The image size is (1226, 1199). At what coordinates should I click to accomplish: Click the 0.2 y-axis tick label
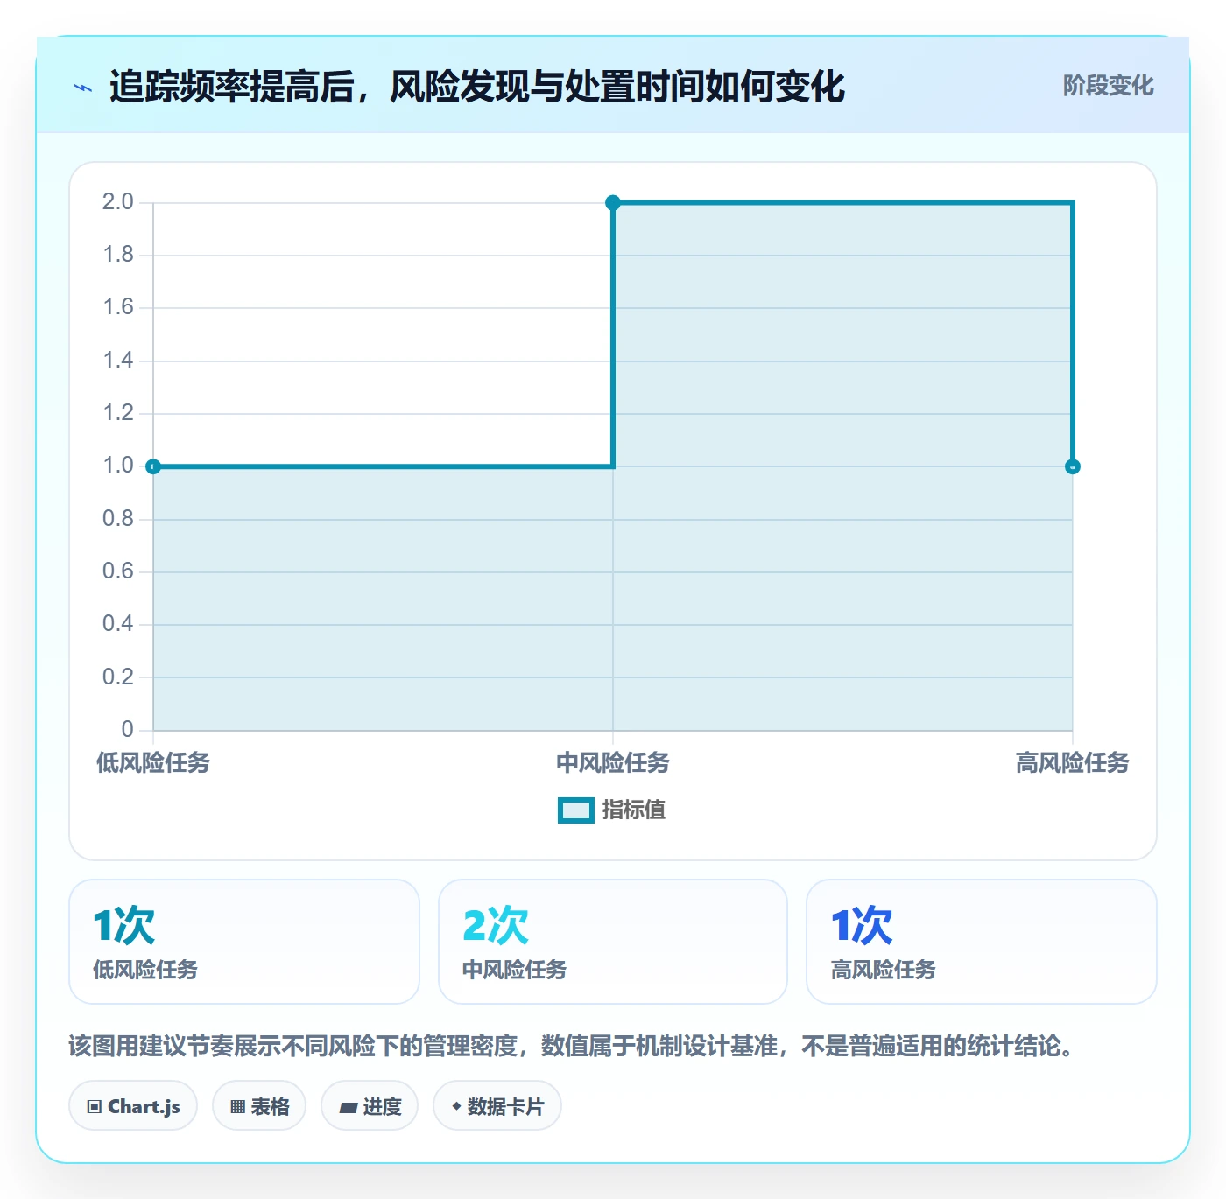tap(118, 677)
